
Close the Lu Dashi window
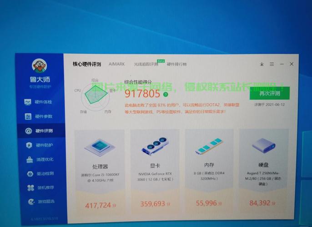click(292, 64)
